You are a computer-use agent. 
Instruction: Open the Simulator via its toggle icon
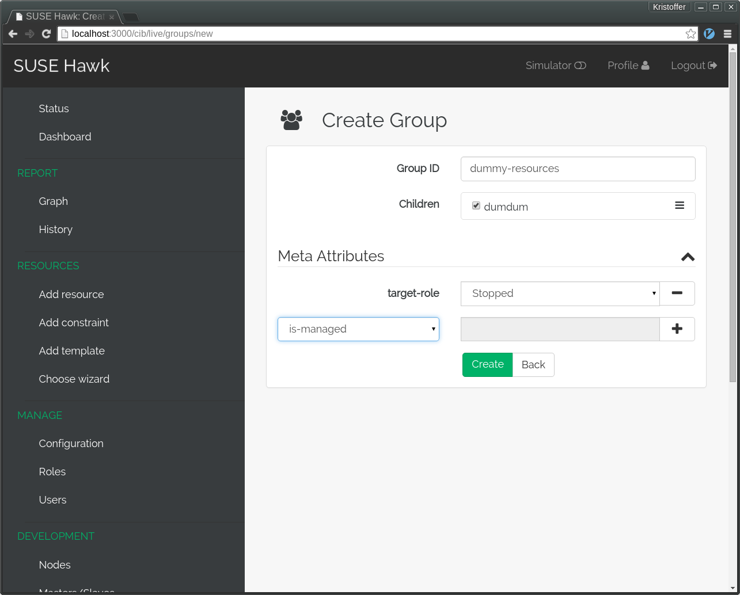(x=580, y=65)
